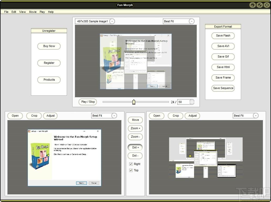The height and width of the screenshot is (202, 271).
Task: Decrease total frames with down spinner
Action: click(x=192, y=103)
